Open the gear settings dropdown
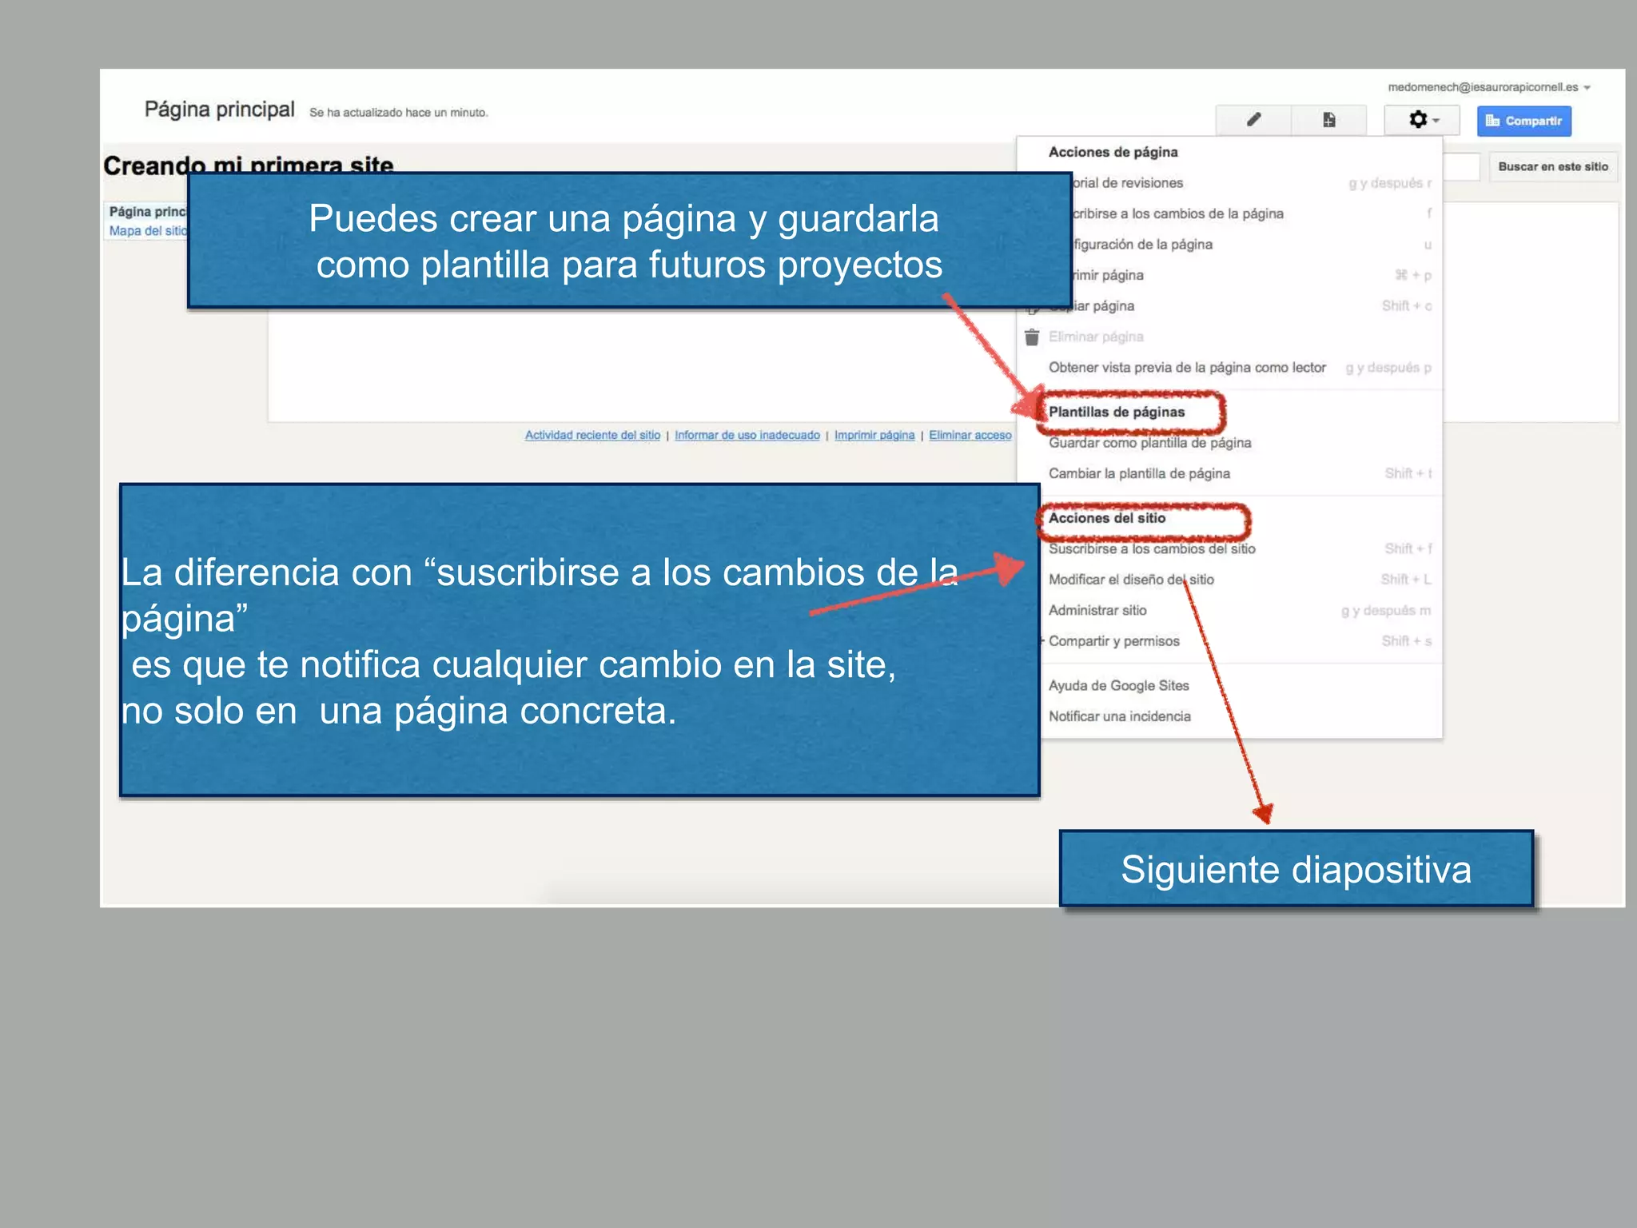The height and width of the screenshot is (1228, 1637). [x=1422, y=121]
